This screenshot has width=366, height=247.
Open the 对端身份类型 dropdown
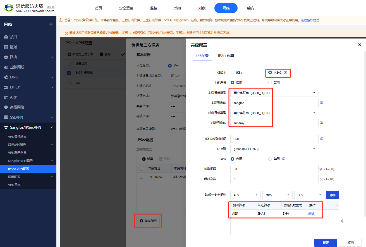pyautogui.click(x=274, y=113)
